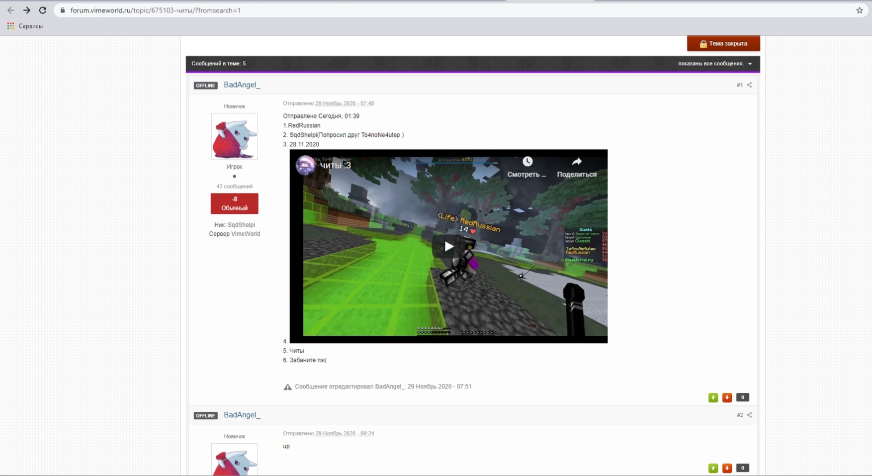The image size is (872, 476).
Task: Click the Сервисы bookmark label
Action: (x=31, y=26)
